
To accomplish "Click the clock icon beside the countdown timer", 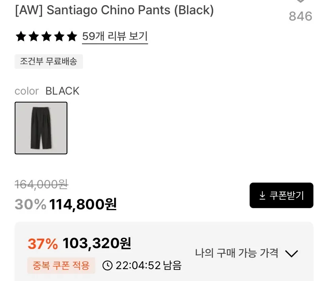I will [x=107, y=265].
